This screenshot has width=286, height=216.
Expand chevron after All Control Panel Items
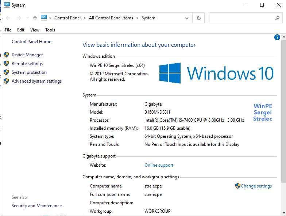[137, 18]
